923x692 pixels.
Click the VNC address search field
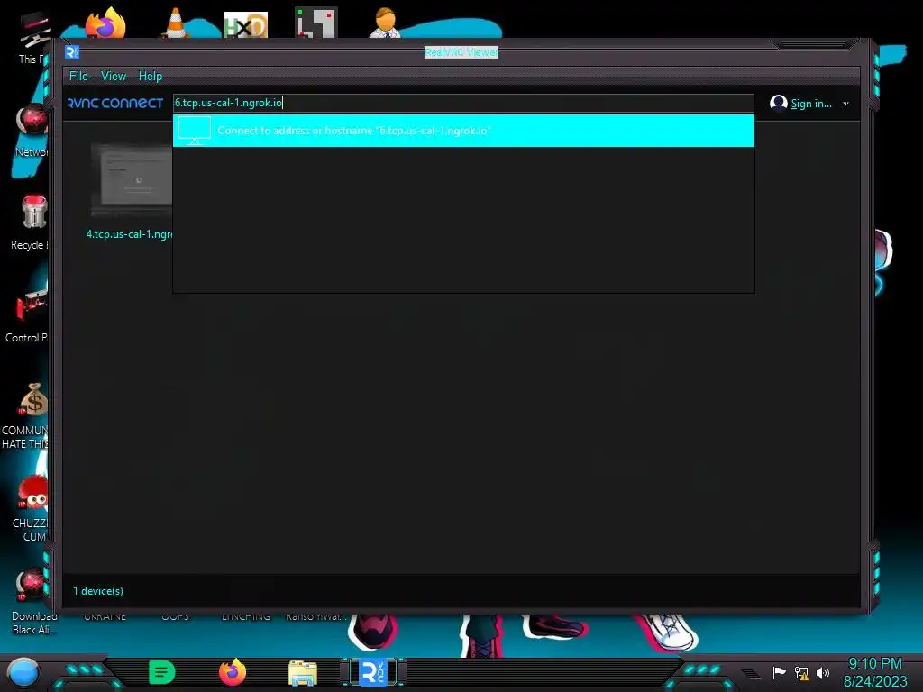click(x=463, y=103)
